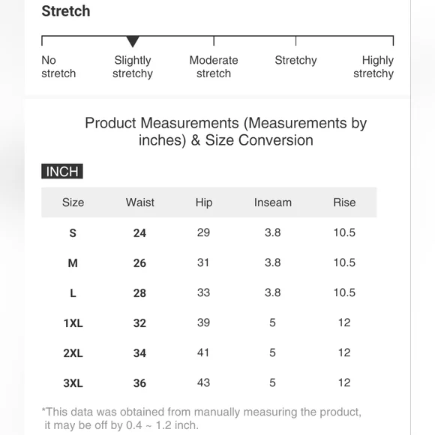Click the No stretch label
This screenshot has width=435, height=435.
pos(58,67)
